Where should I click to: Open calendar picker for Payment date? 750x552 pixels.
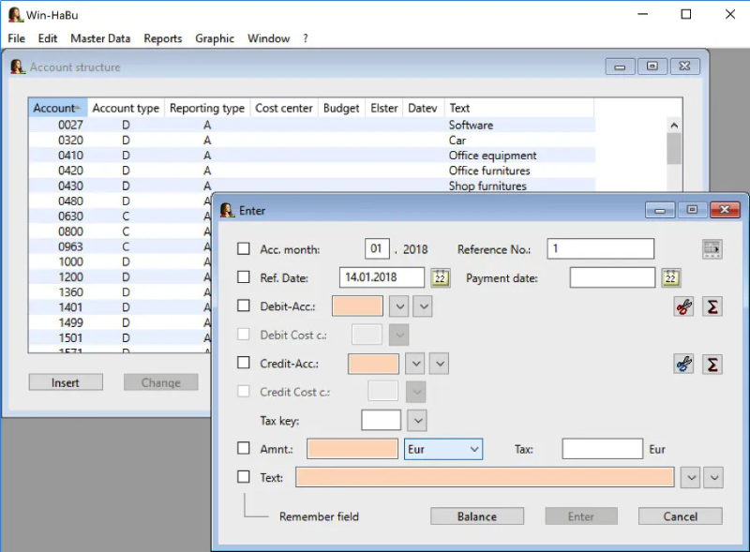point(670,277)
